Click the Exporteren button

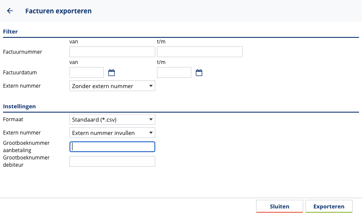[329, 206]
